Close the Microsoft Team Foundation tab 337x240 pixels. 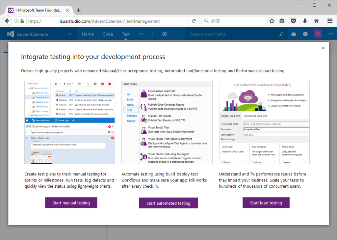click(x=67, y=10)
